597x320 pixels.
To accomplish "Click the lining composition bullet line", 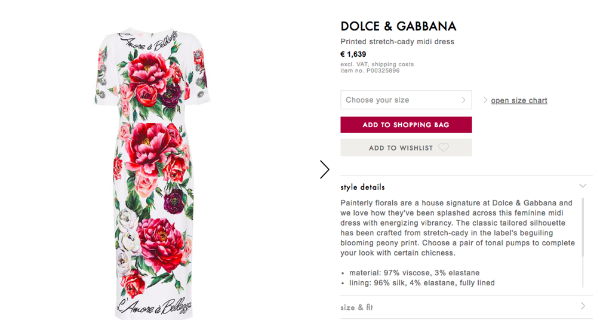I will click(422, 283).
